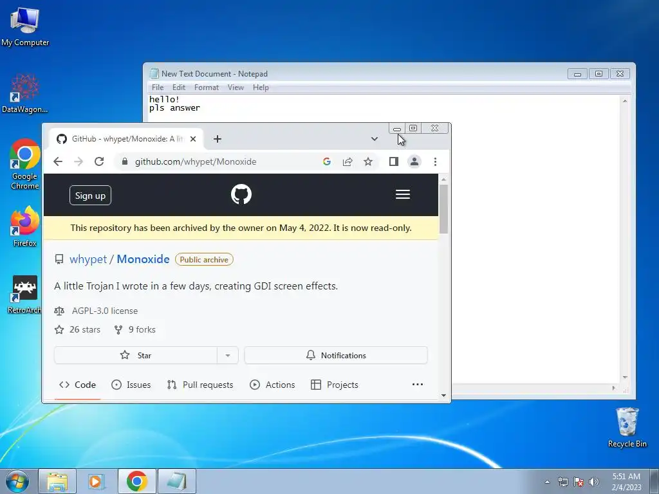Show more repository tabs ellipsis

pos(417,385)
